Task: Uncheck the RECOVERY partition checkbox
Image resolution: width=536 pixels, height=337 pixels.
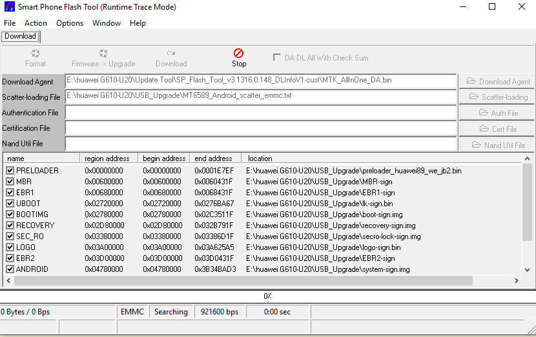Action: pos(10,225)
